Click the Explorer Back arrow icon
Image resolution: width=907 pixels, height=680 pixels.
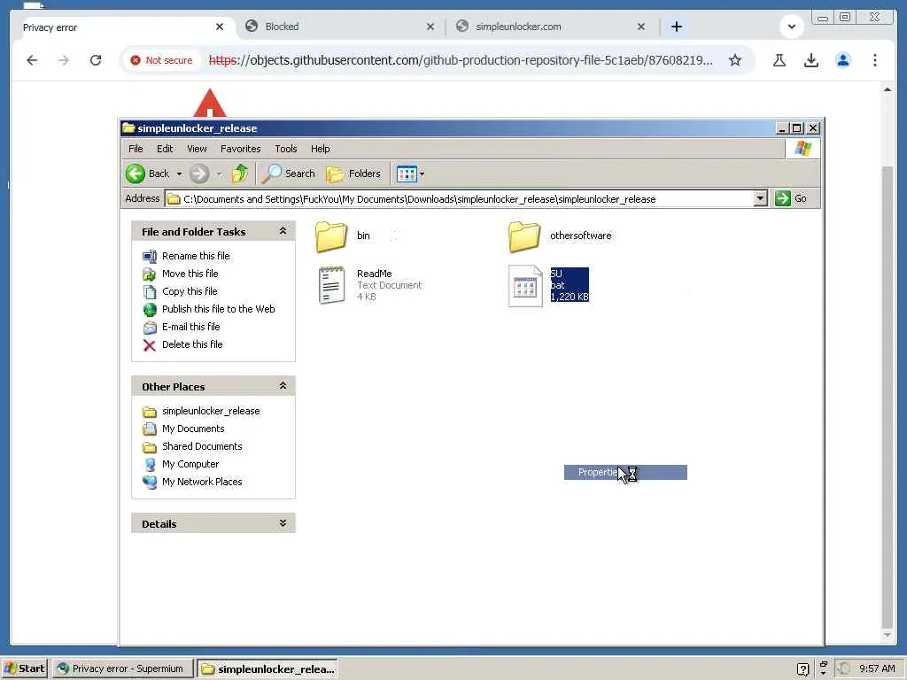point(136,174)
